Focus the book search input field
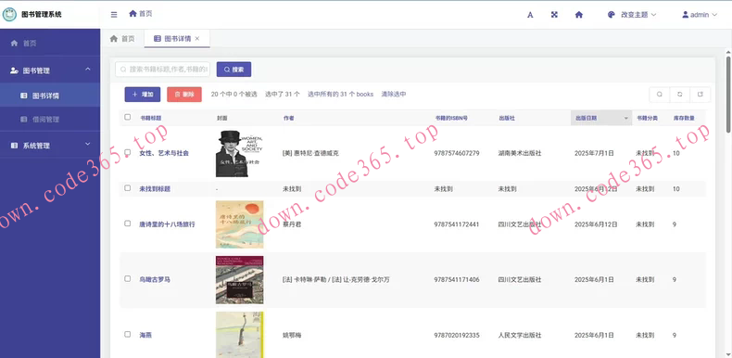The image size is (732, 358). pyautogui.click(x=162, y=70)
